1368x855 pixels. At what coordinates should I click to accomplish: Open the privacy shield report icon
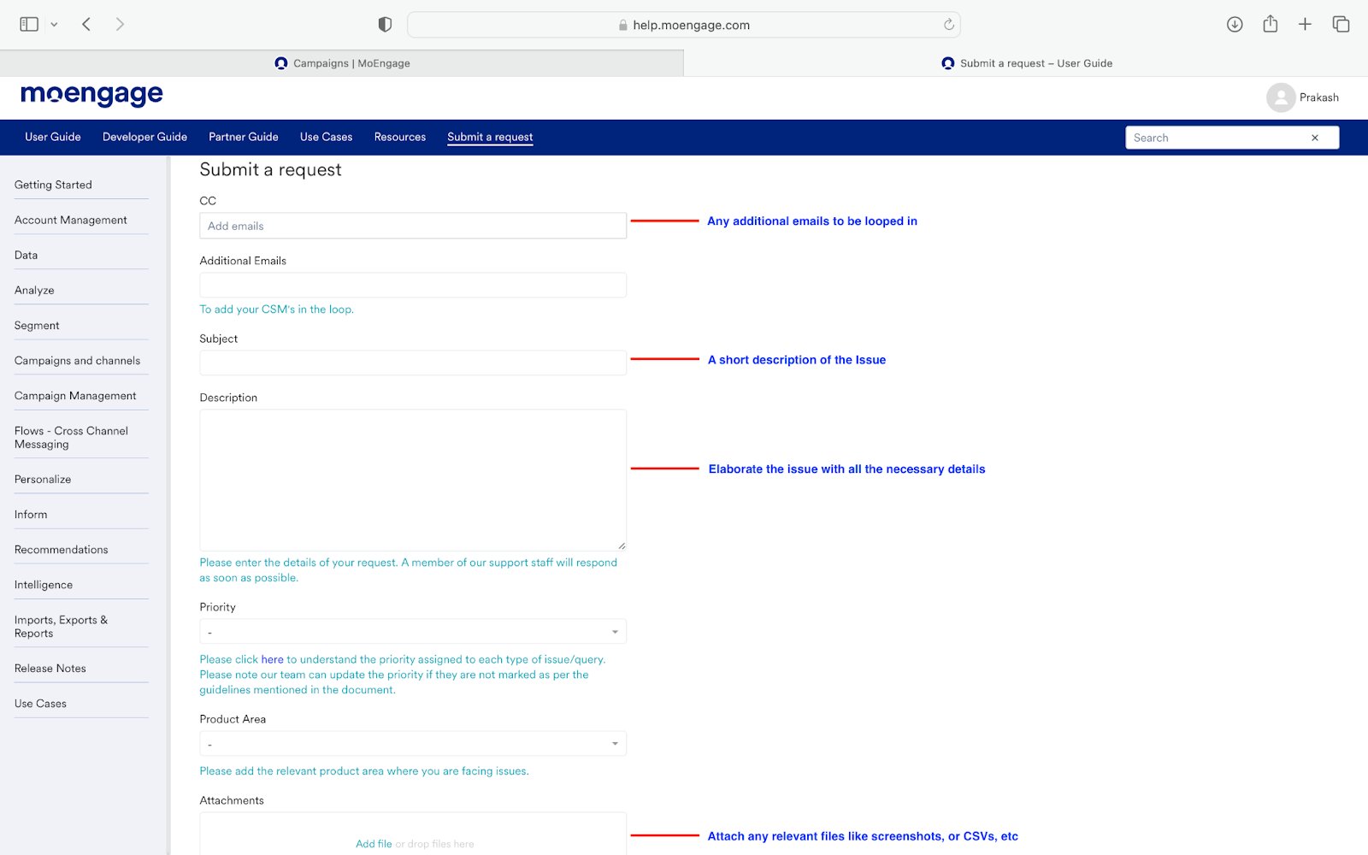tap(385, 25)
